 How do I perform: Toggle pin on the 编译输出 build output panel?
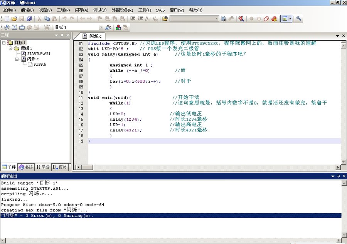click(338, 176)
